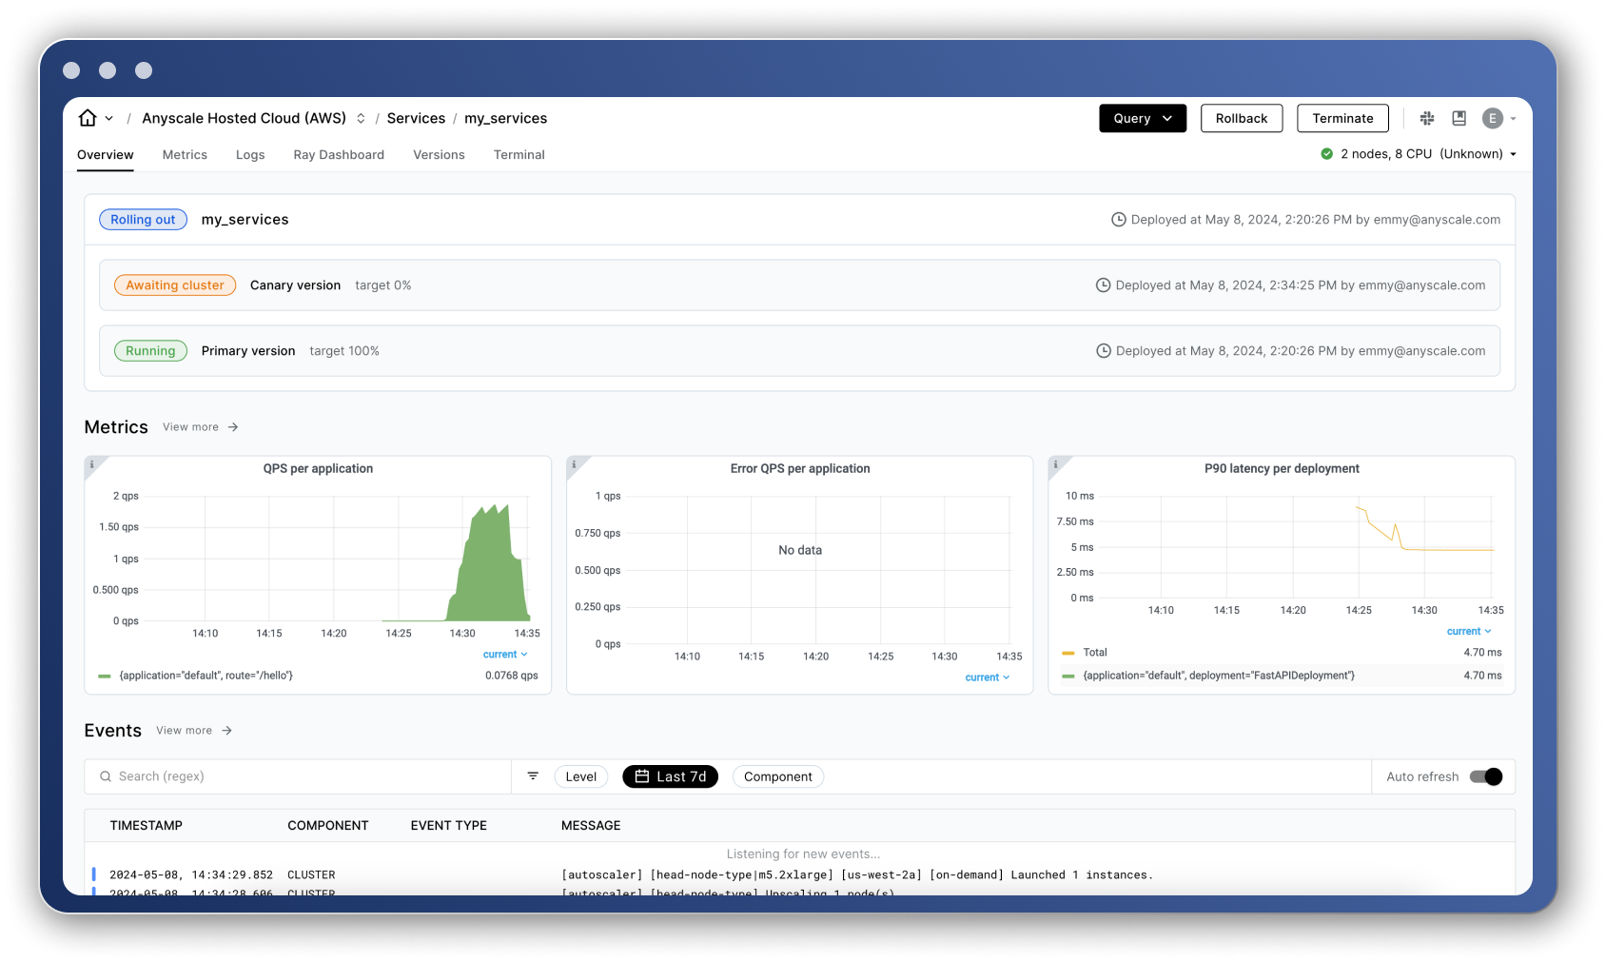Open the Slack integration icon

(x=1427, y=118)
